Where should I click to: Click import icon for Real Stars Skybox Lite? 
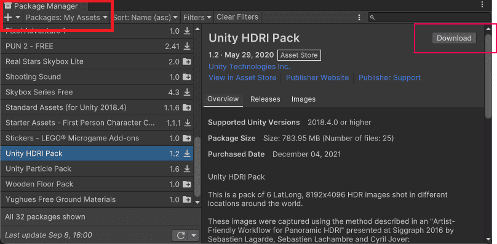point(187,62)
